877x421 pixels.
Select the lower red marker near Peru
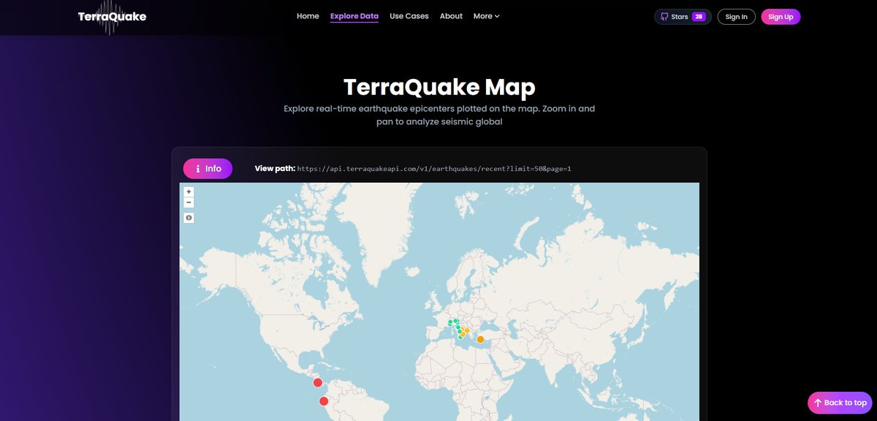point(323,401)
